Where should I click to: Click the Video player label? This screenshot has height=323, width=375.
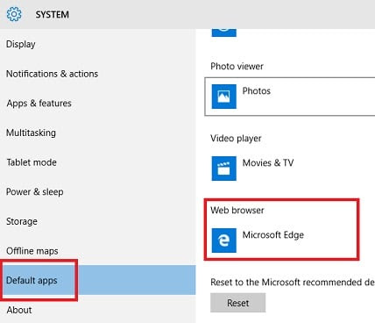[x=236, y=139]
